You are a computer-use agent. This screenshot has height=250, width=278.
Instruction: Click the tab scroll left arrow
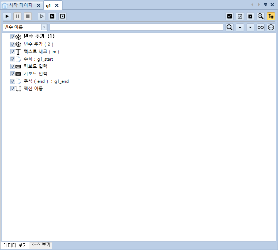(252, 4)
